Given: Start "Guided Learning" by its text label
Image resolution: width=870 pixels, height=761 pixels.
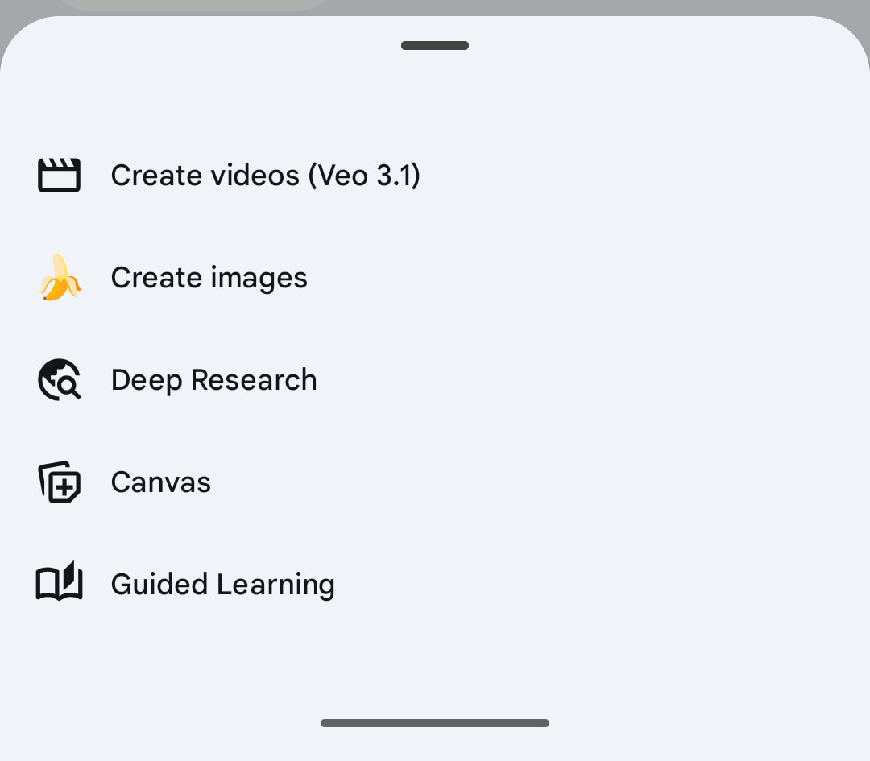Looking at the screenshot, I should (x=222, y=585).
